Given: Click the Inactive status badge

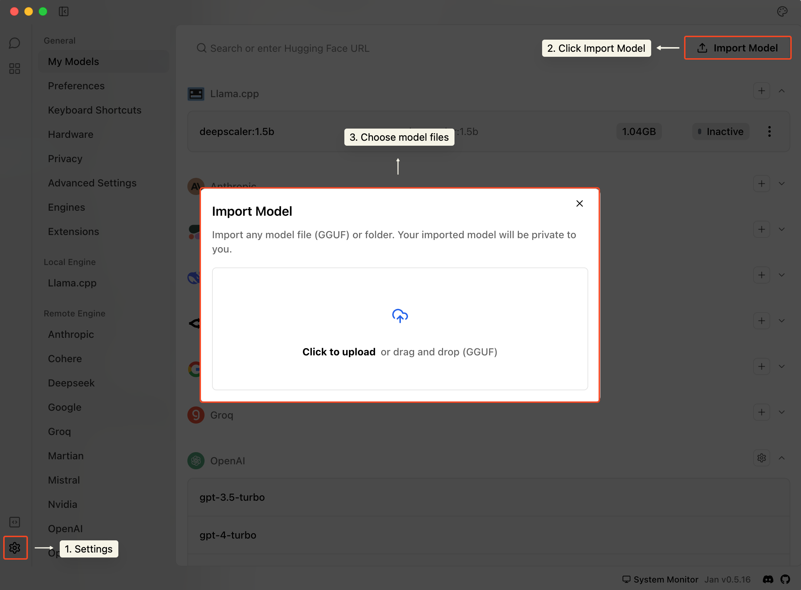Looking at the screenshot, I should pyautogui.click(x=721, y=132).
